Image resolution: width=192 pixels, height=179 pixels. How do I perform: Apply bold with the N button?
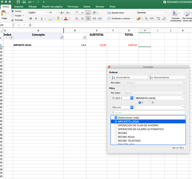pyautogui.click(x=31, y=19)
